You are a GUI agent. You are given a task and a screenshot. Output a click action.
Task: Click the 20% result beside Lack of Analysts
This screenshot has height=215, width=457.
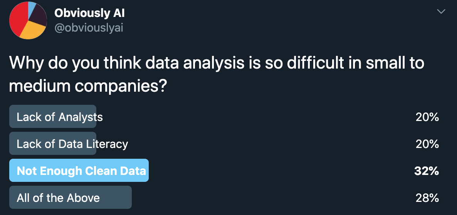pyautogui.click(x=427, y=117)
